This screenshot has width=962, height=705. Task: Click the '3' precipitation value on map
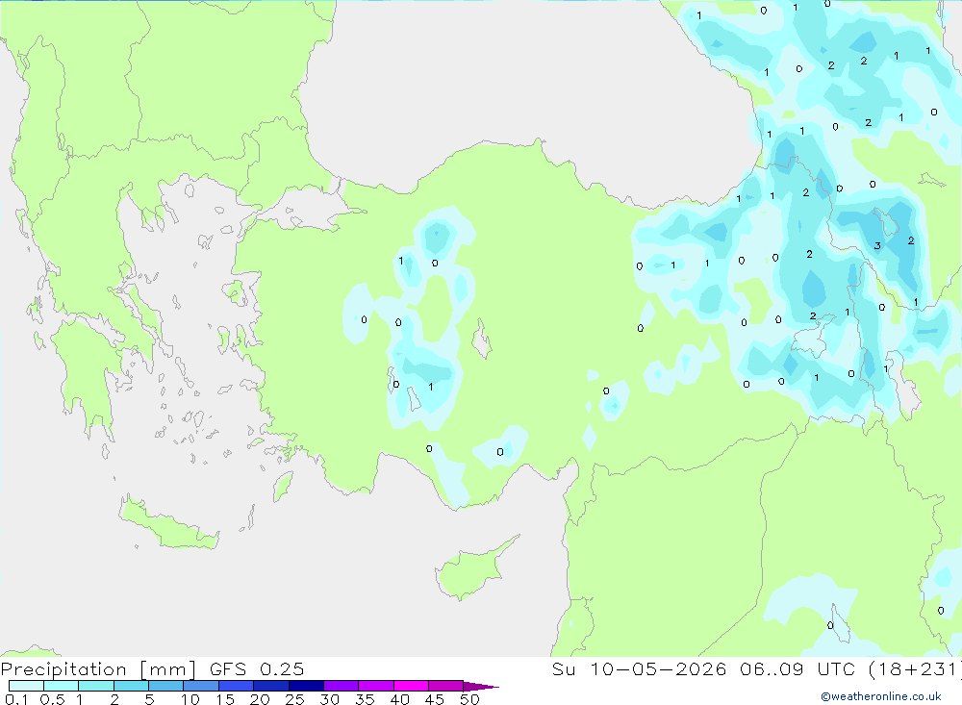(x=877, y=246)
